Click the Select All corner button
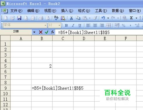 coord(6,38)
